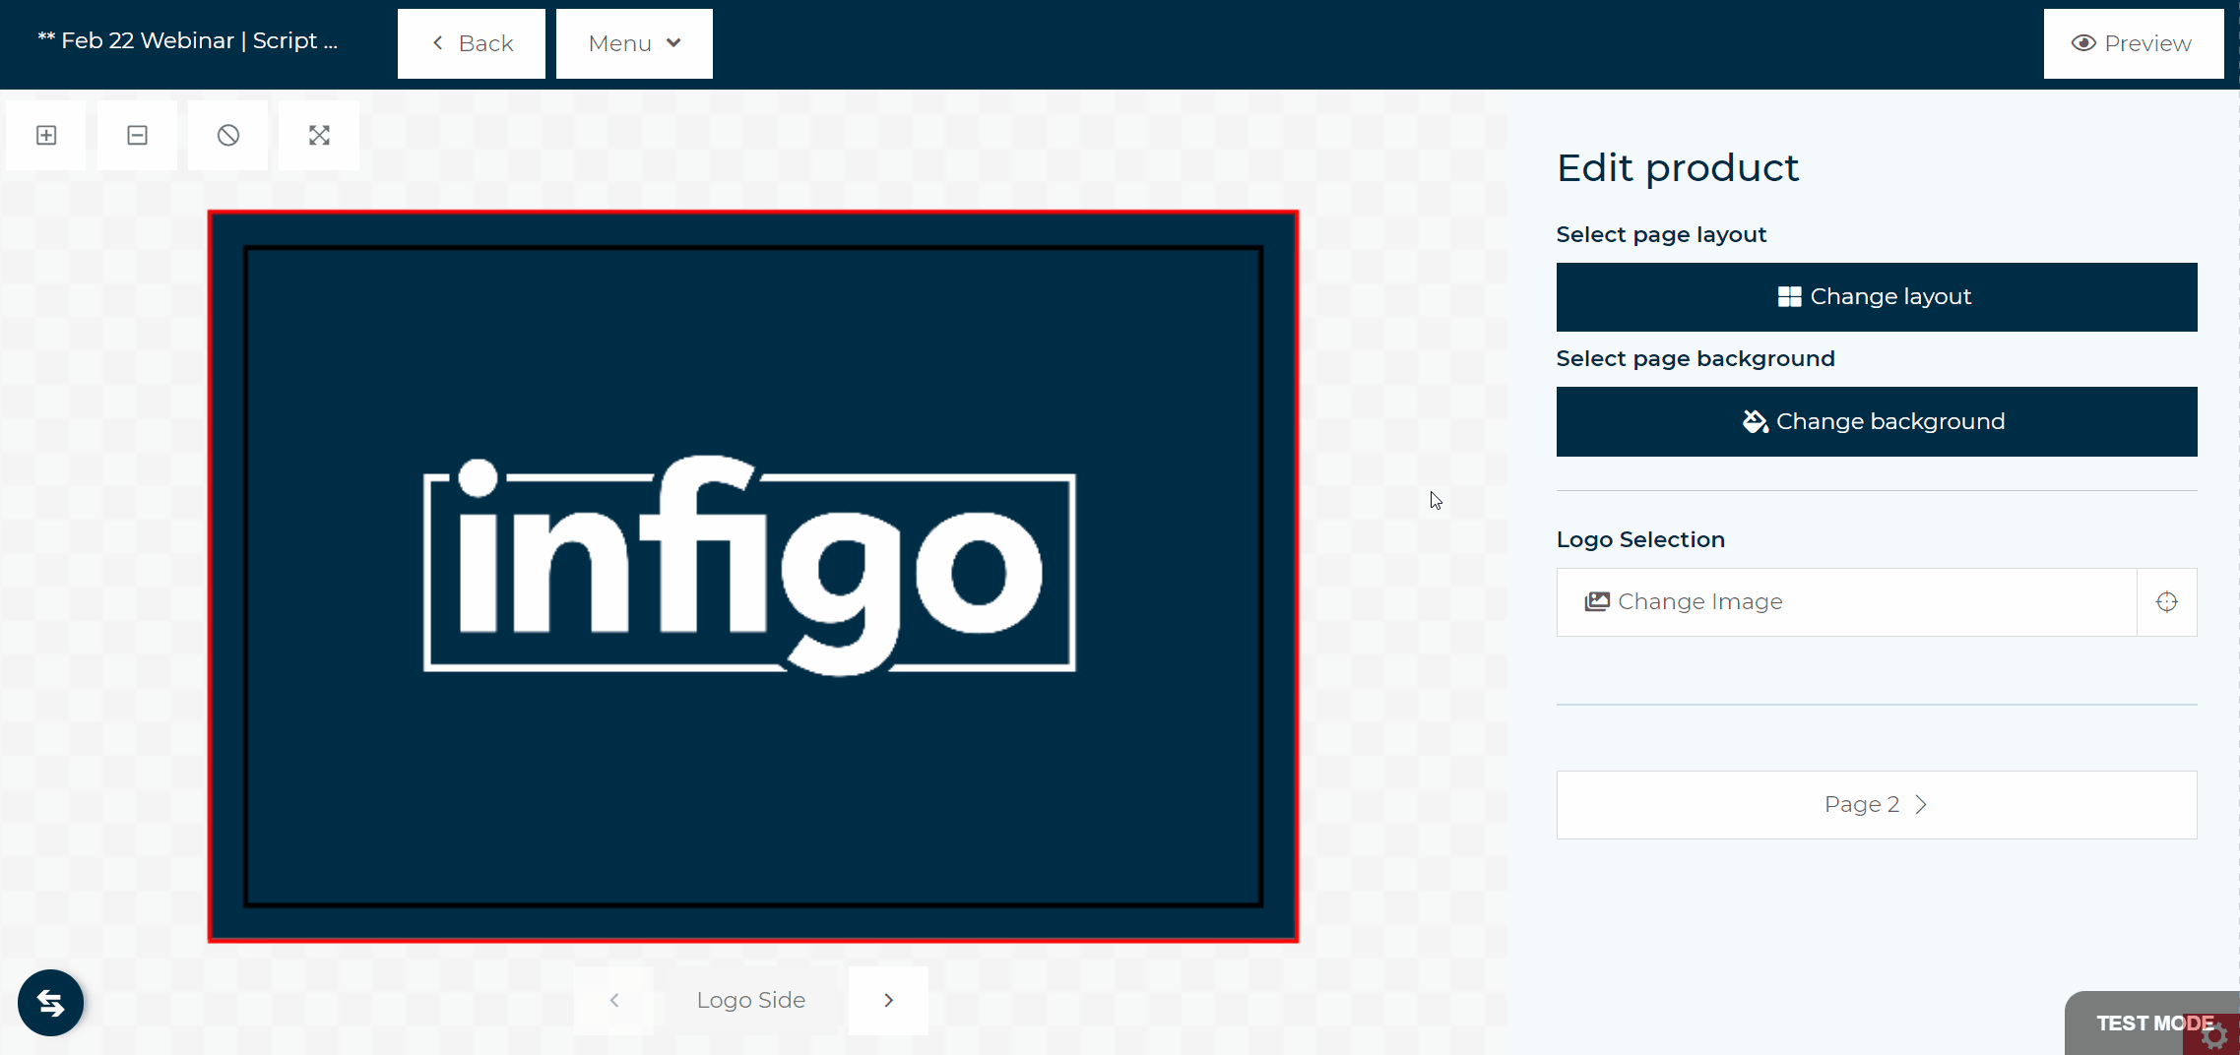Open the Preview view

pyautogui.click(x=2134, y=43)
